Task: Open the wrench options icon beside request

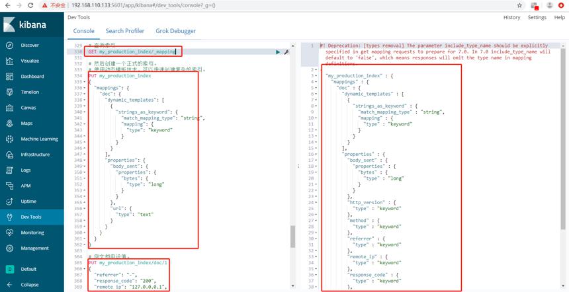Action: coord(286,52)
